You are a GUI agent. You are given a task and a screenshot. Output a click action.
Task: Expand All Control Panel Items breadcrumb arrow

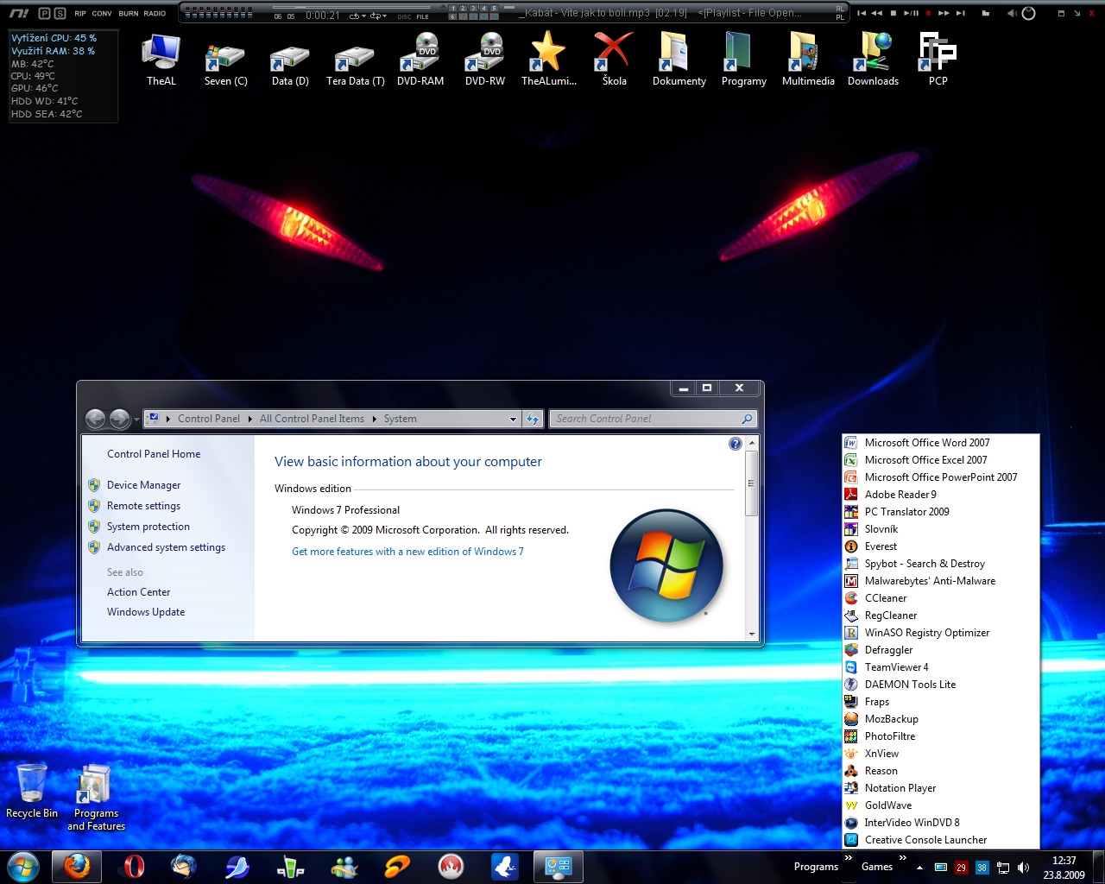pos(375,419)
